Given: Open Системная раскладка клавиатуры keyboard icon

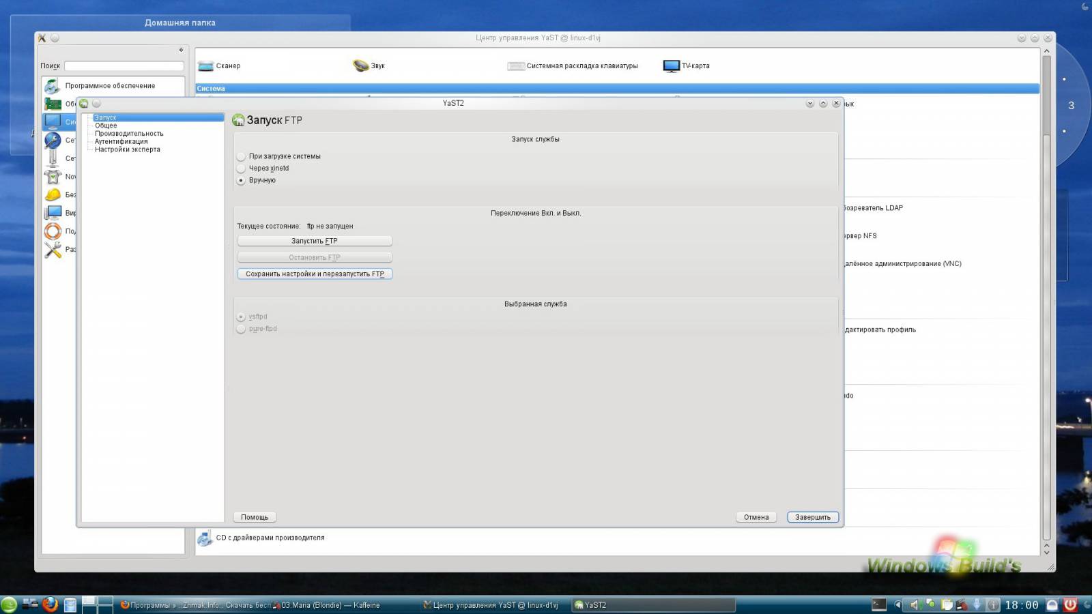Looking at the screenshot, I should point(516,66).
